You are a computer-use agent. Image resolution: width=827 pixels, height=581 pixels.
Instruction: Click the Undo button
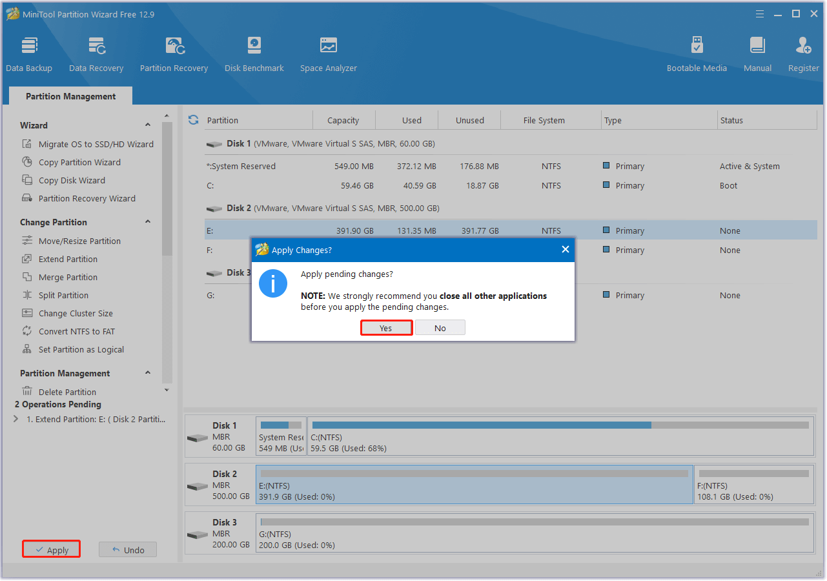[128, 550]
